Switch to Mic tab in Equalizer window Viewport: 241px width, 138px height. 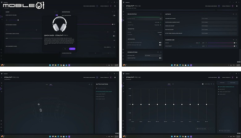click(x=173, y=84)
